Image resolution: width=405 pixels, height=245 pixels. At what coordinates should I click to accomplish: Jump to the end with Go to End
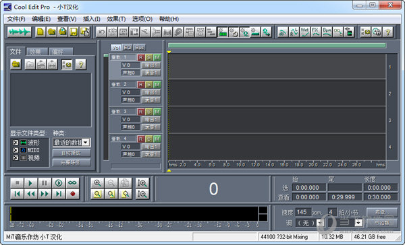(59, 194)
